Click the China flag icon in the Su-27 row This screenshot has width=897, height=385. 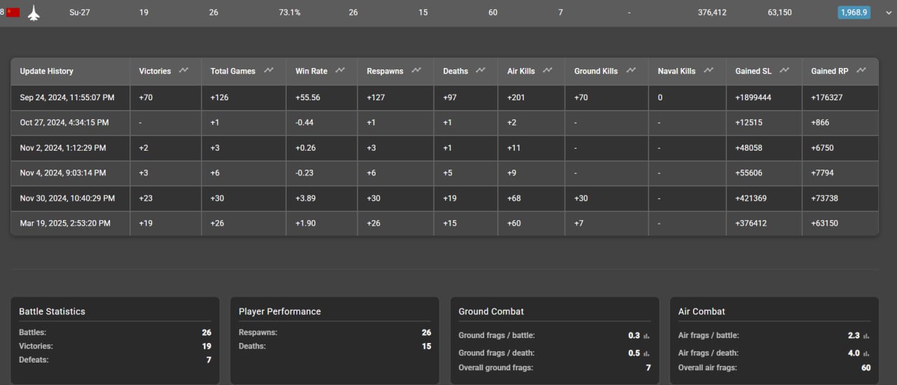pyautogui.click(x=13, y=12)
